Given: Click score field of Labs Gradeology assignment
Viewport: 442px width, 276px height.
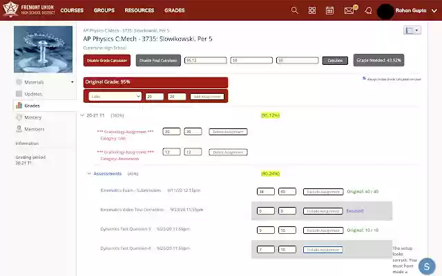Looking at the screenshot, I should coord(171,132).
